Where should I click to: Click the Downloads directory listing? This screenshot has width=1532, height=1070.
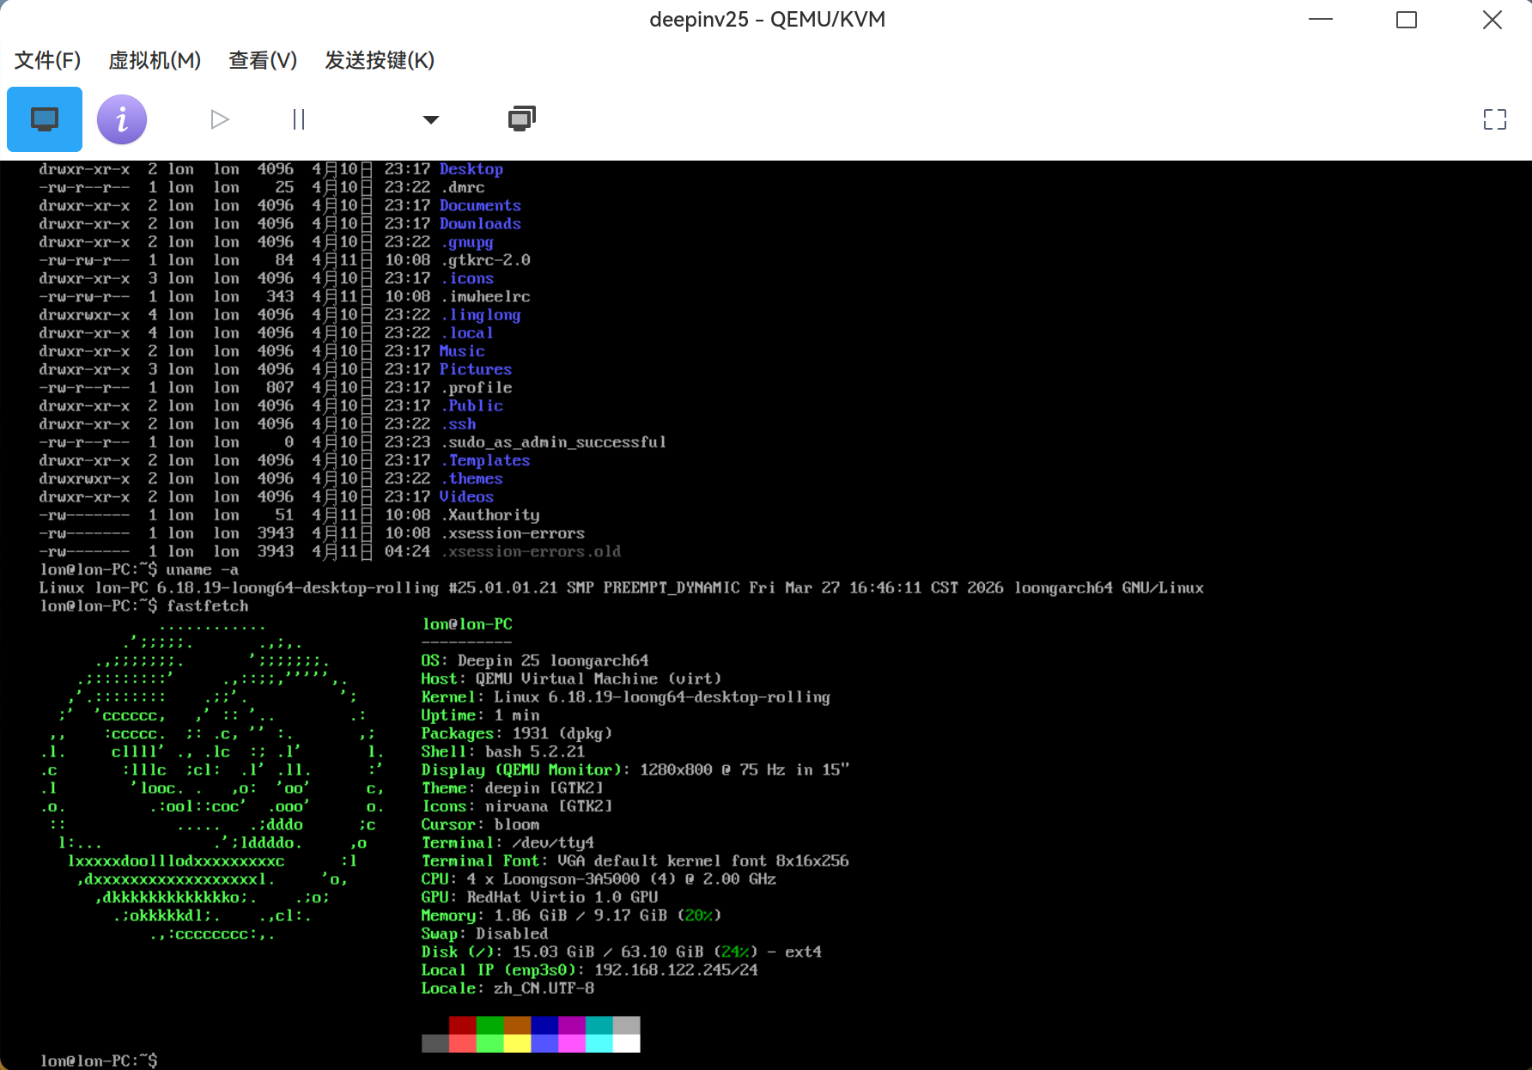480,223
